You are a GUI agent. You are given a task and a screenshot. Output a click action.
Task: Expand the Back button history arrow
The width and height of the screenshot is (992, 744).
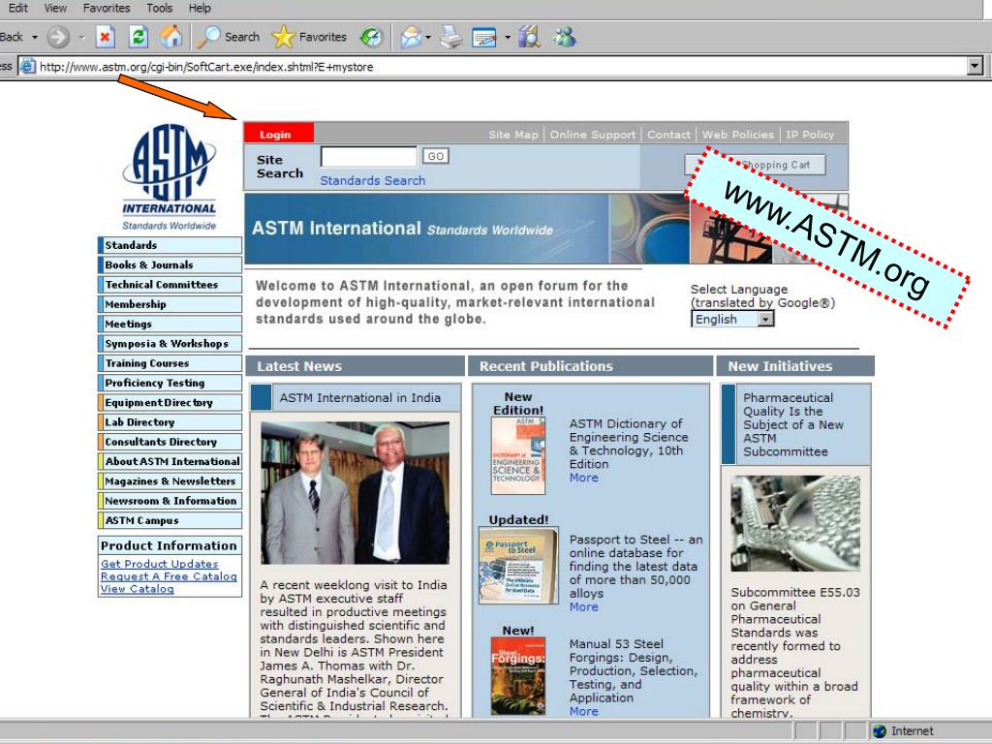click(x=35, y=38)
